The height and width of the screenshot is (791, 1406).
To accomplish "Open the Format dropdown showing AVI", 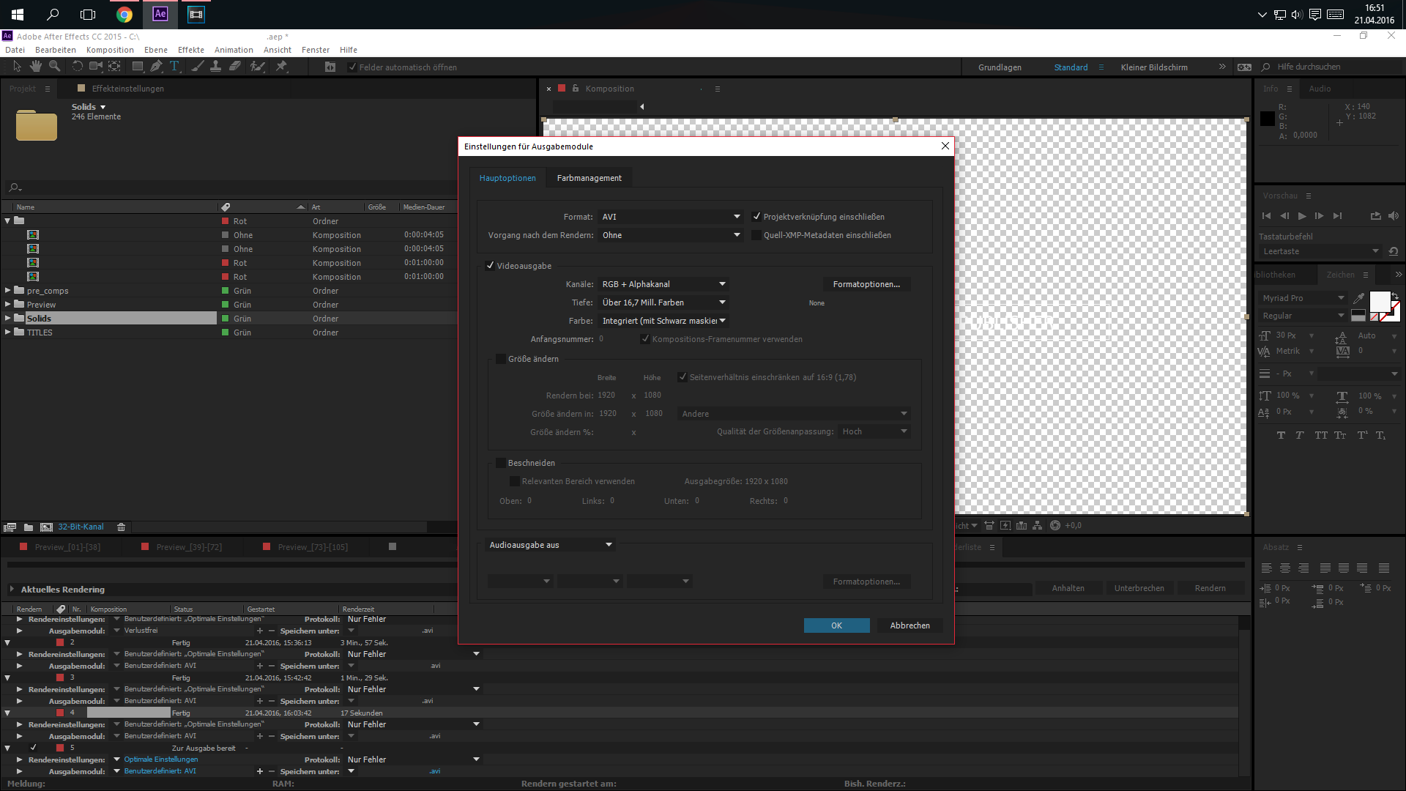I will (671, 217).
